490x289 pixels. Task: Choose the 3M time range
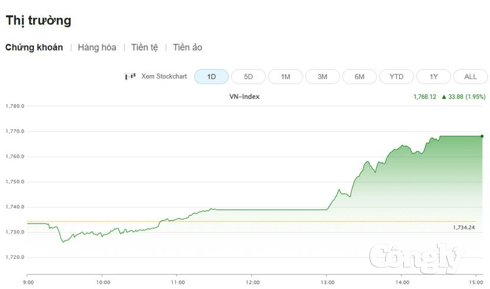[322, 77]
